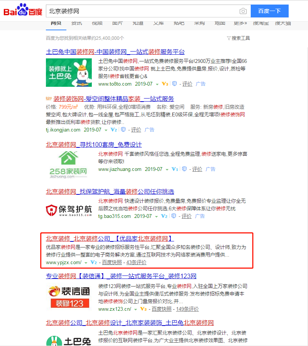Click the V2 badge on ypjzx result

[94, 262]
